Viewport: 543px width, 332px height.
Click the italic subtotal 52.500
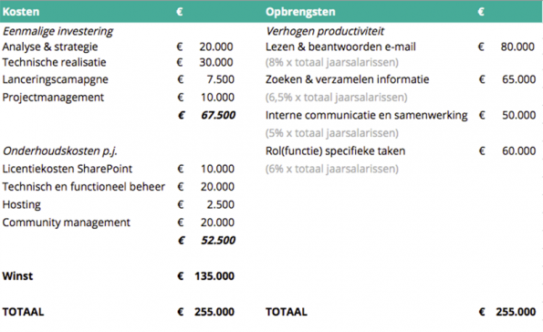218,240
